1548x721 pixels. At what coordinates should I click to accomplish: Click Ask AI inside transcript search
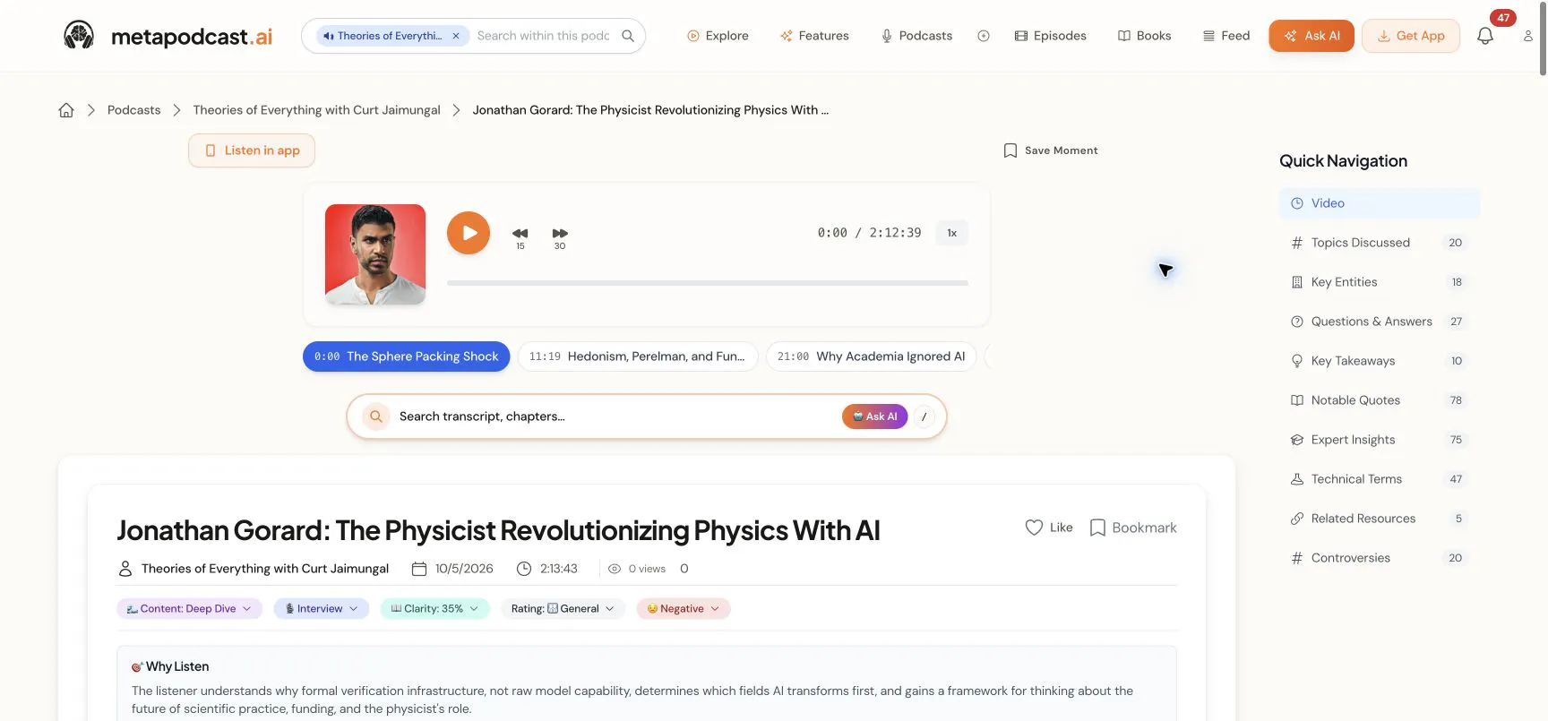click(x=874, y=416)
